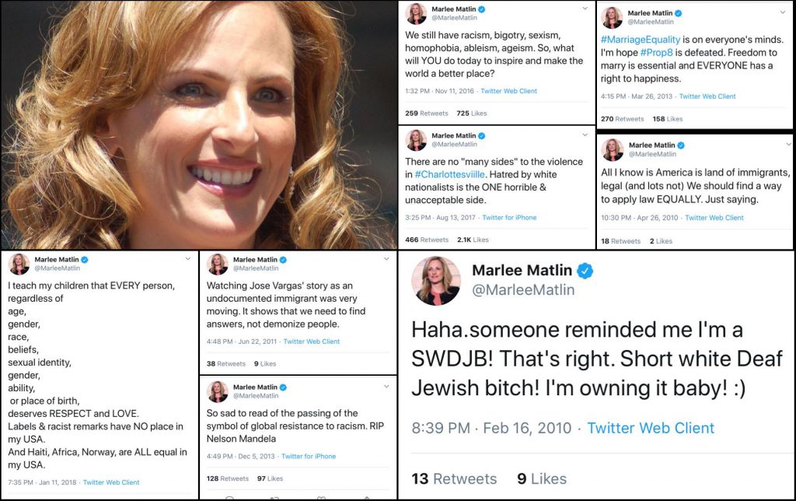Viewport: 796px width, 501px height.
Task: Click Twitter for iPhone on Mandela tweet
Action: coord(309,456)
